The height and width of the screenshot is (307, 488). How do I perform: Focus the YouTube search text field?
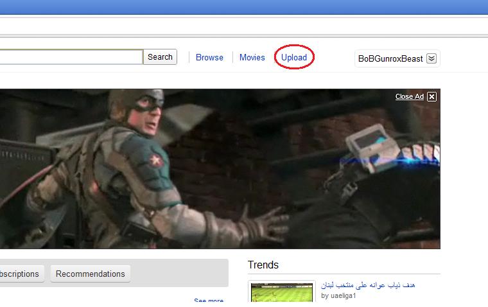pyautogui.click(x=71, y=57)
